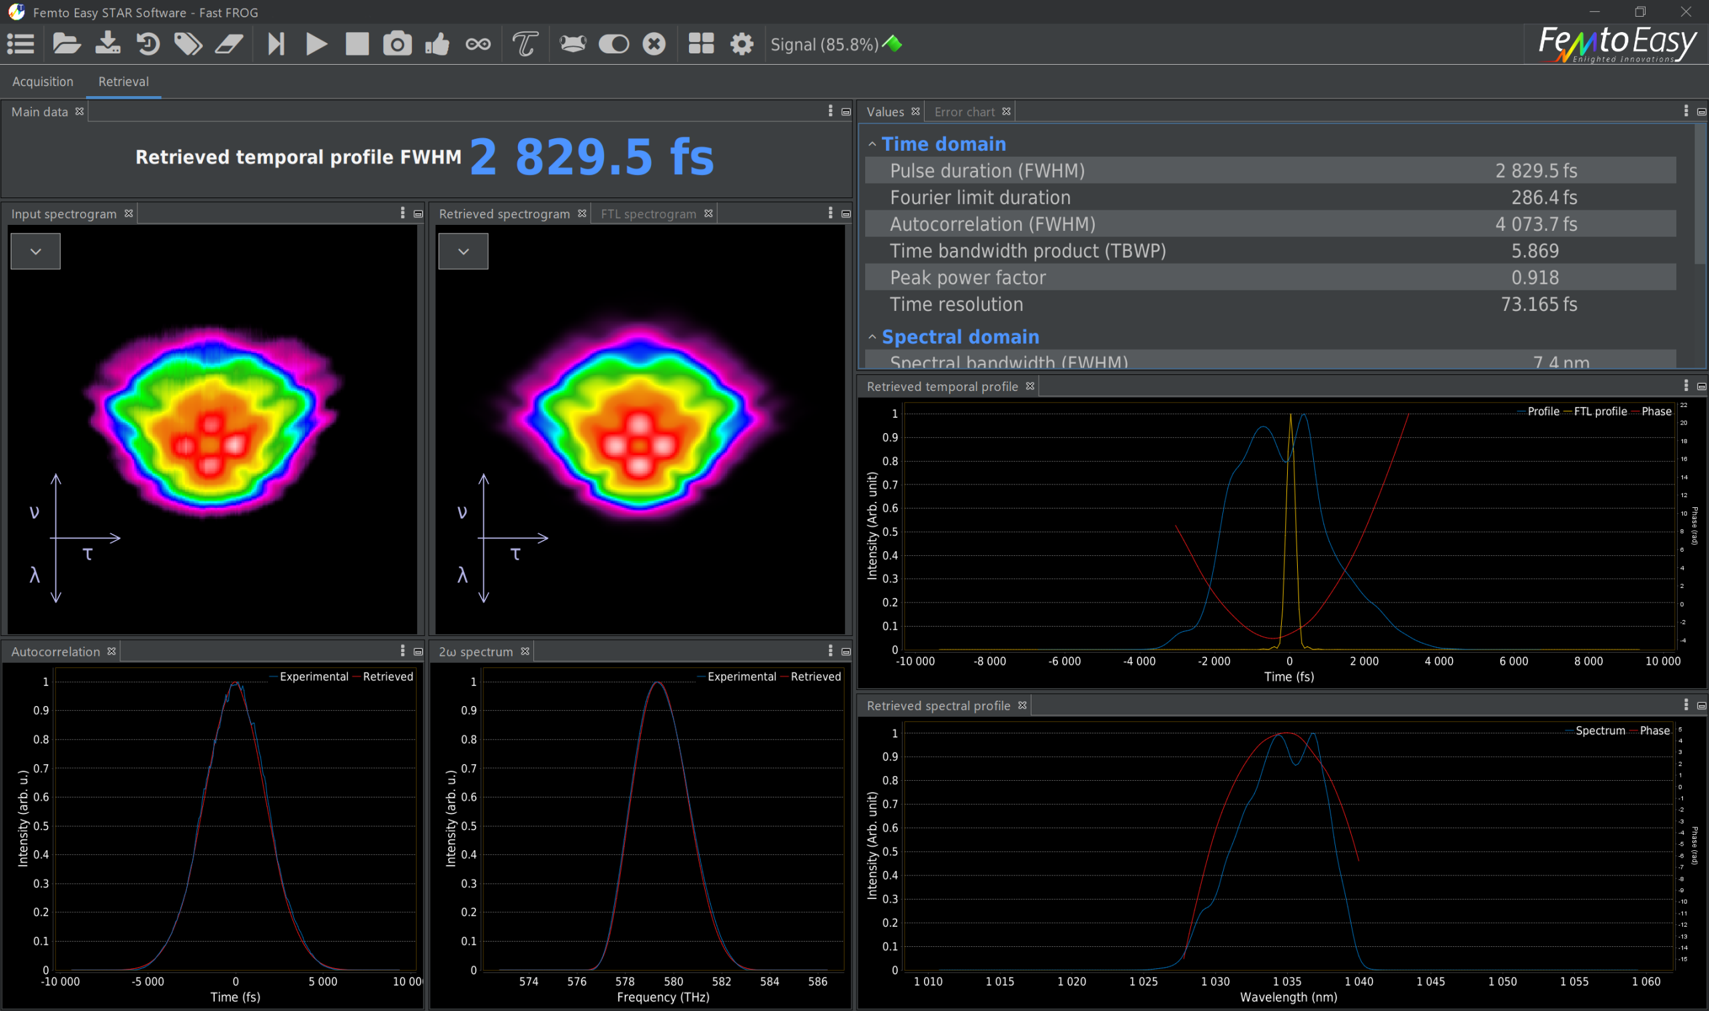Open the tags icon in toolbar
The width and height of the screenshot is (1709, 1011).
pyautogui.click(x=188, y=44)
